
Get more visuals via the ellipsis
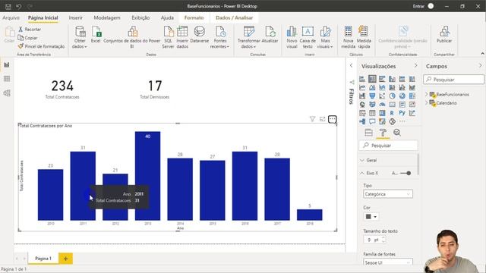pos(402,121)
